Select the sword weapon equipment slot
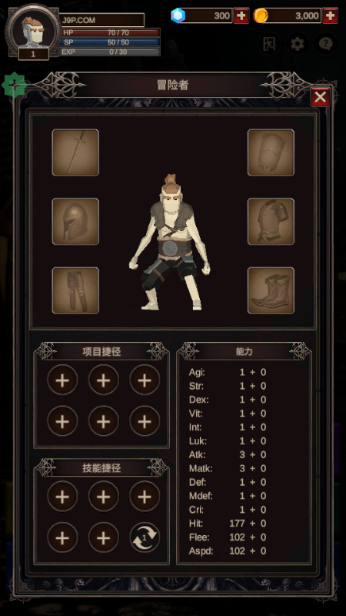Viewport: 346px width, 616px height. [75, 152]
